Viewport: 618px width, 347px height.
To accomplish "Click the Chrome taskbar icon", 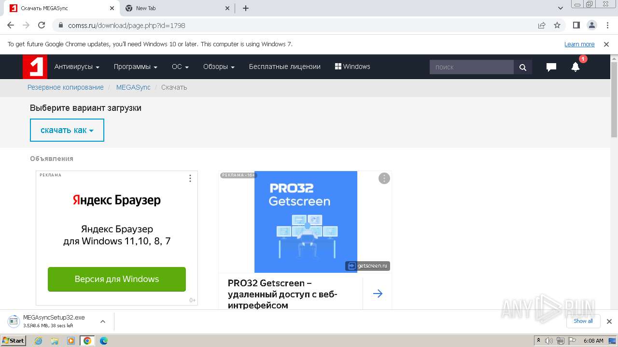I will (x=87, y=341).
